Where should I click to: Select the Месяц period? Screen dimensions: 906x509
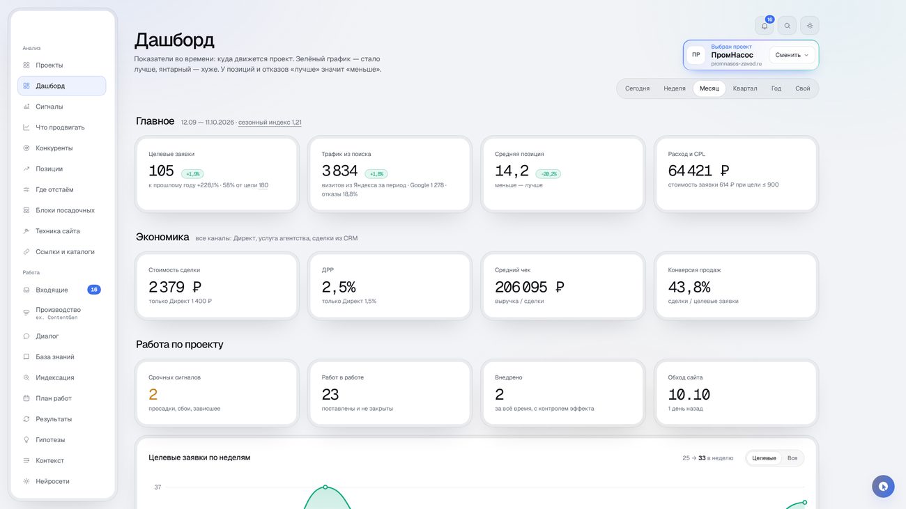coord(709,88)
